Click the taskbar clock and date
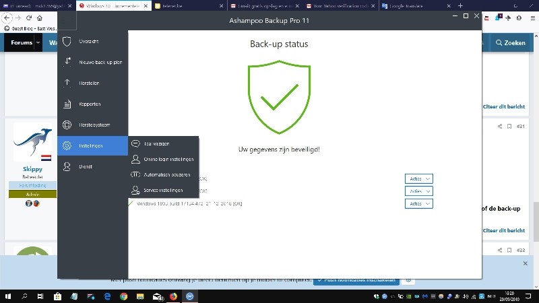Screen dimensions: 539x303 [x=509, y=296]
